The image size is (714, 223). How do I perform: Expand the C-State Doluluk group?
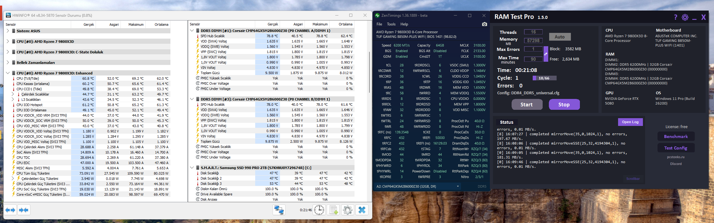(8, 52)
